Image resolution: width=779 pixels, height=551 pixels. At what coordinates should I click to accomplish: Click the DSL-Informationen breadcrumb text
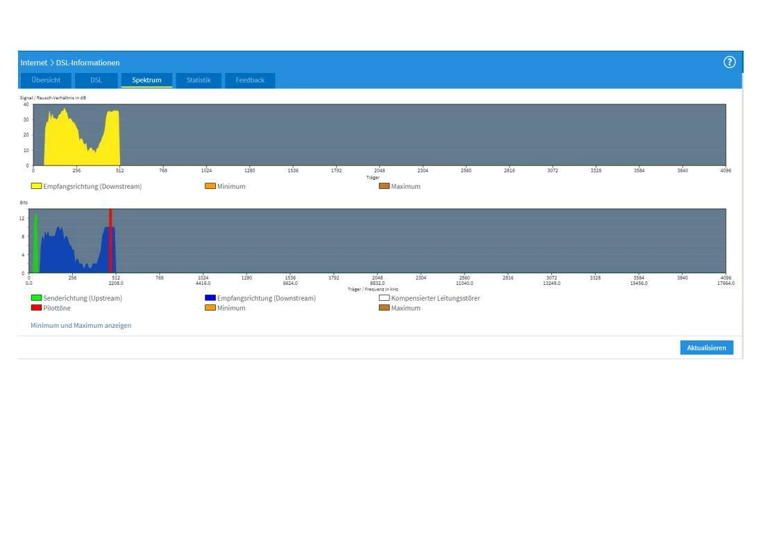[x=87, y=63]
